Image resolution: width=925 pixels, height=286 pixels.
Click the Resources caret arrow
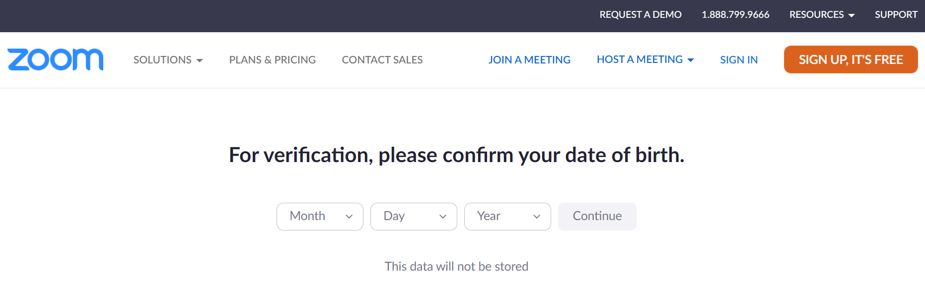point(852,15)
